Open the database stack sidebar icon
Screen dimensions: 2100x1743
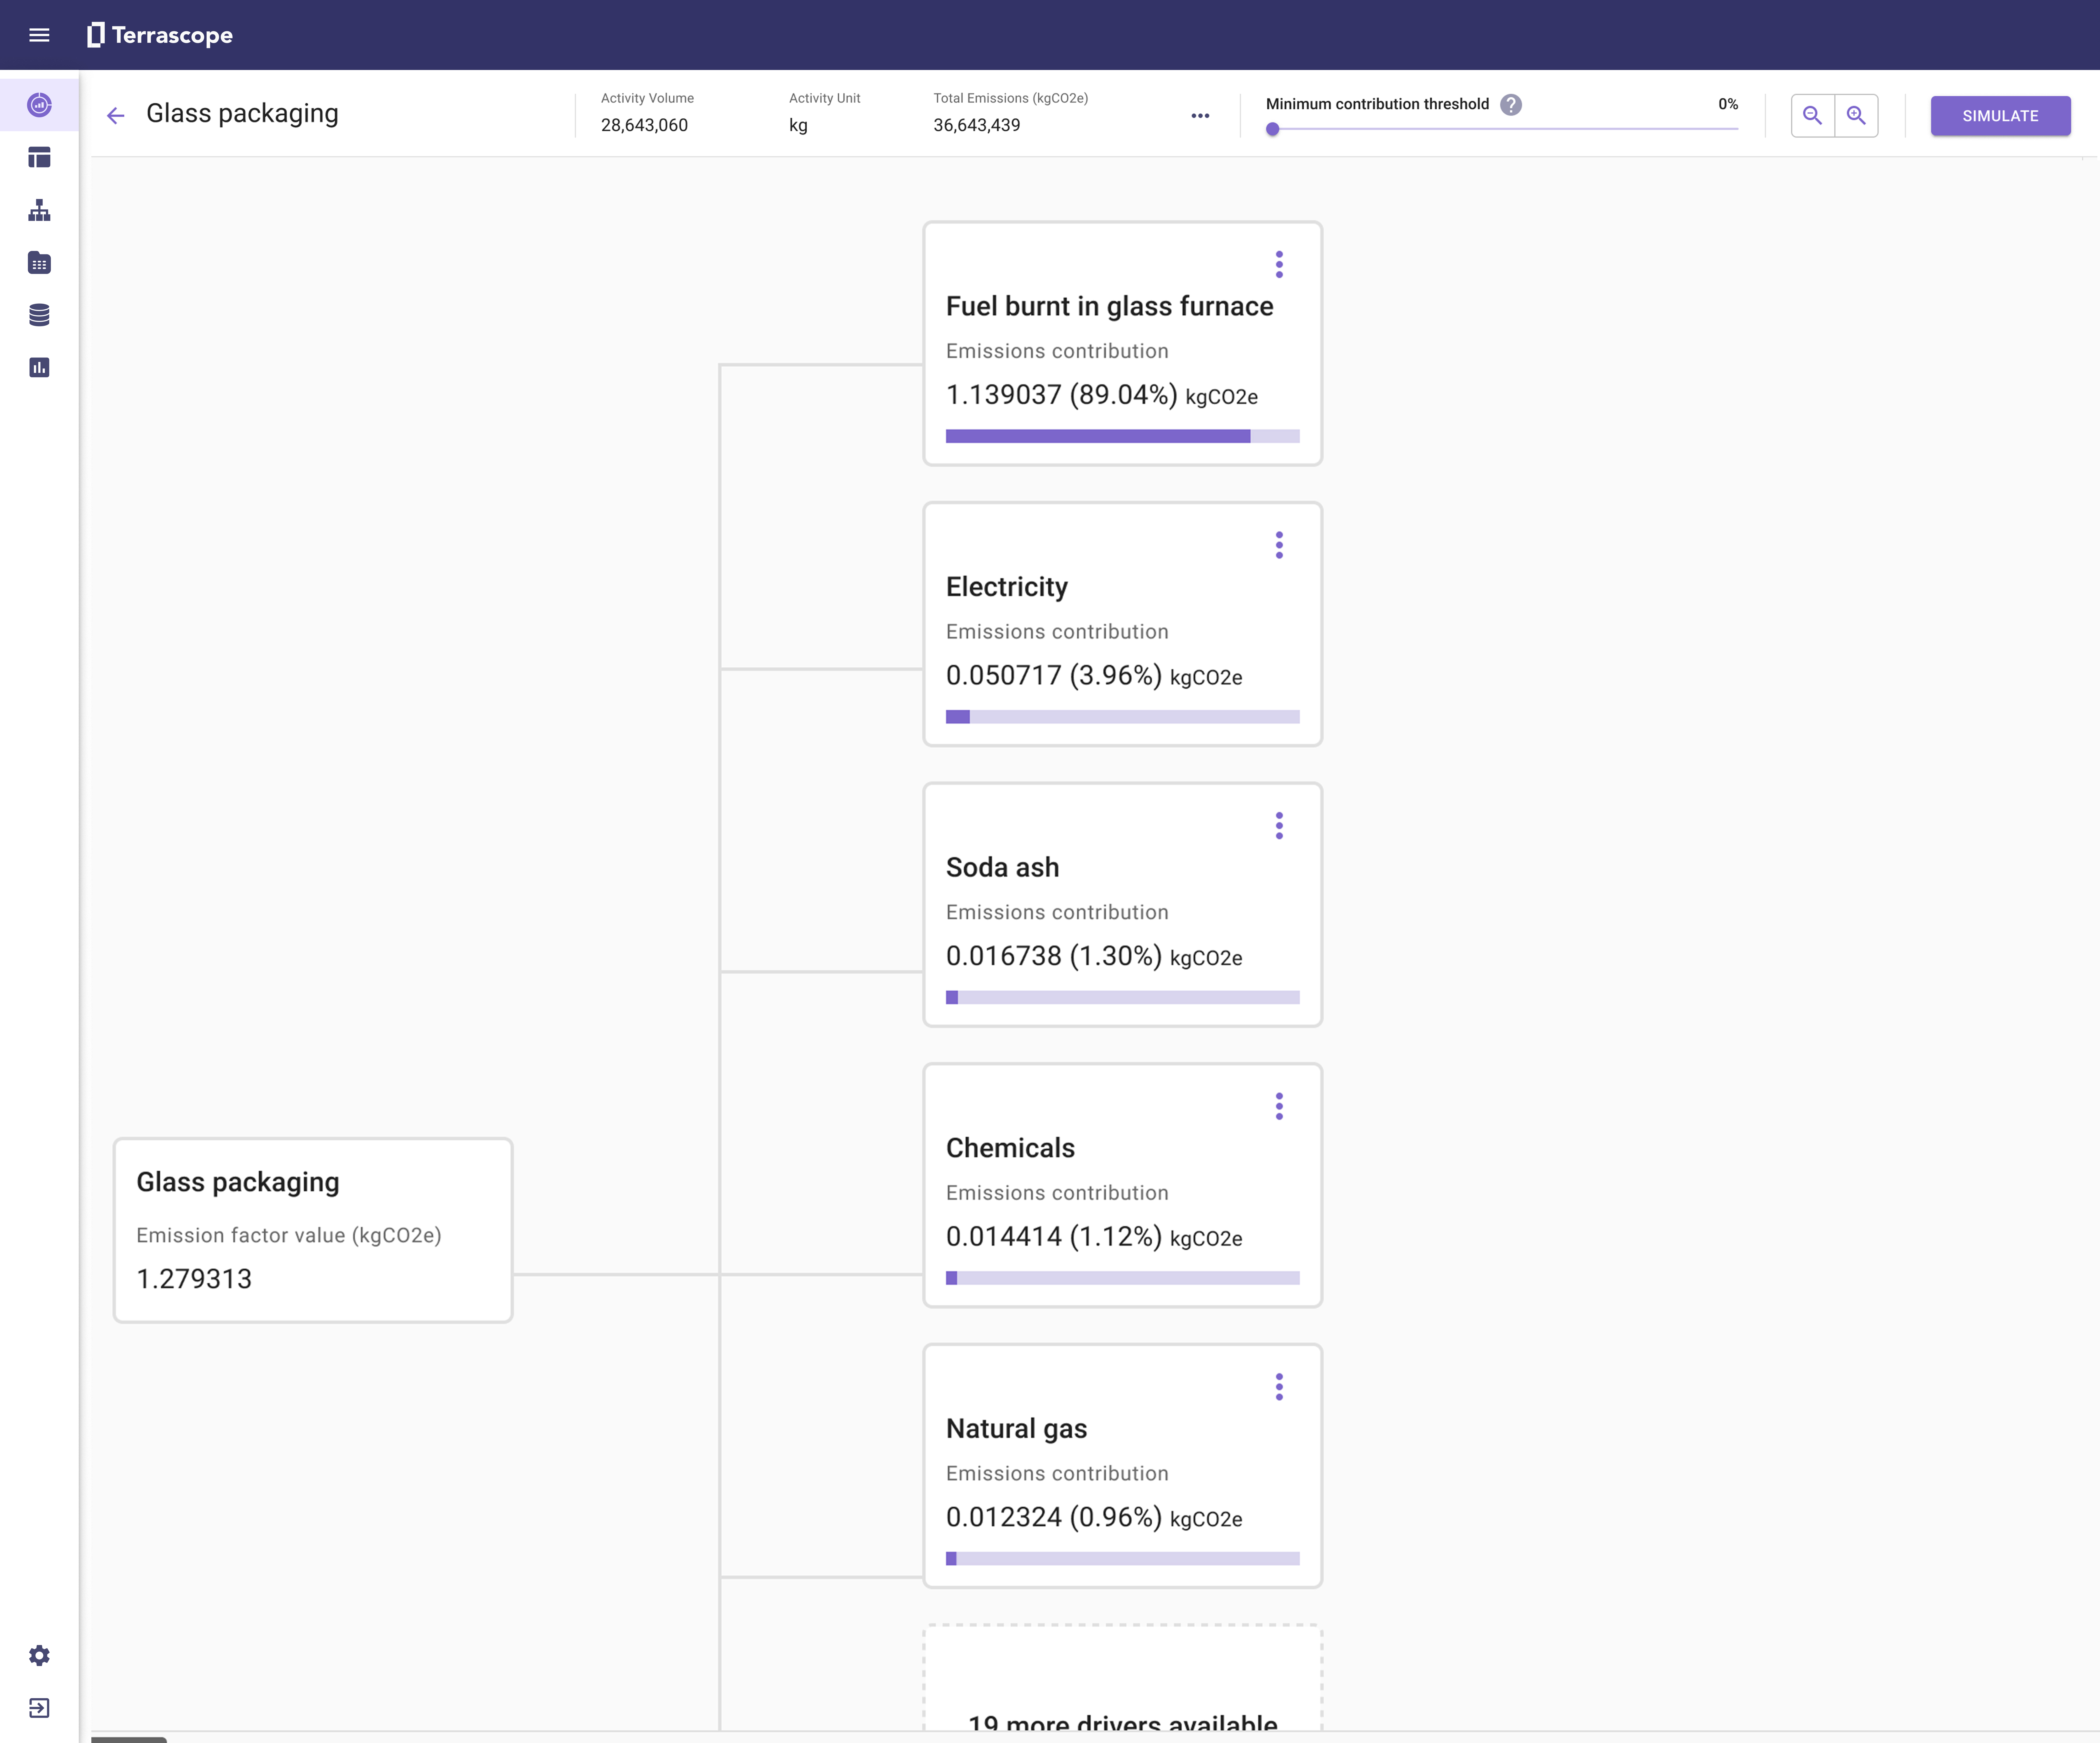[39, 315]
